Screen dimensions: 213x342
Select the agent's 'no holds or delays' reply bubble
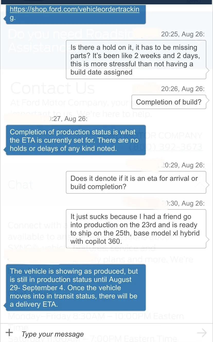76,140
